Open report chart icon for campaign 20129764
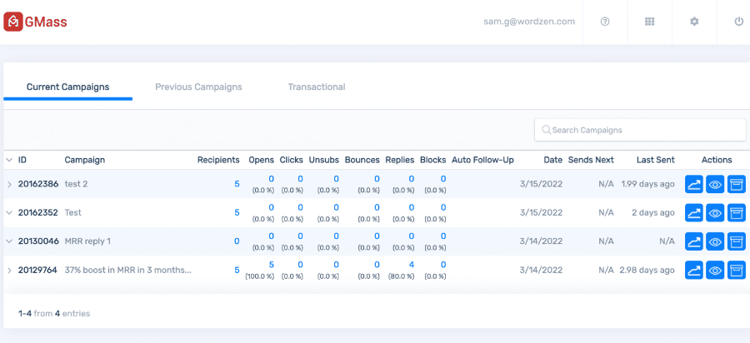This screenshot has width=750, height=343. pyautogui.click(x=694, y=270)
